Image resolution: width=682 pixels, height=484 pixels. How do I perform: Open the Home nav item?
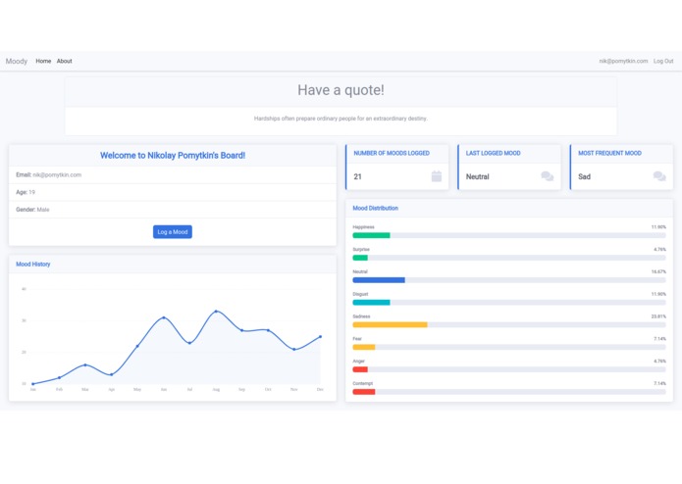[43, 61]
